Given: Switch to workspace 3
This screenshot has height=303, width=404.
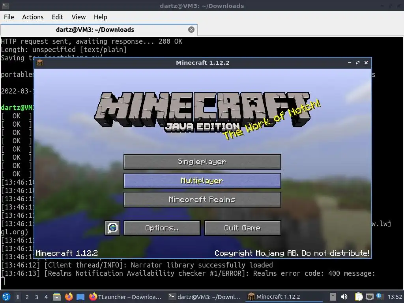Looking at the screenshot, I should pos(36,297).
